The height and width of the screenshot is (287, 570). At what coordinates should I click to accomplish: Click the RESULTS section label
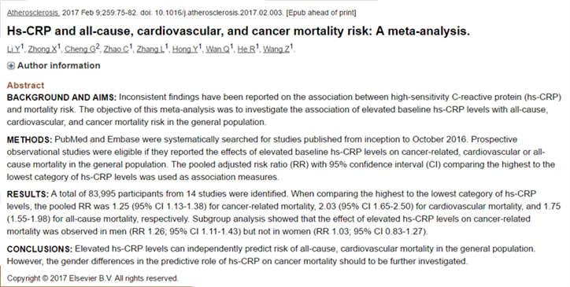(28, 193)
